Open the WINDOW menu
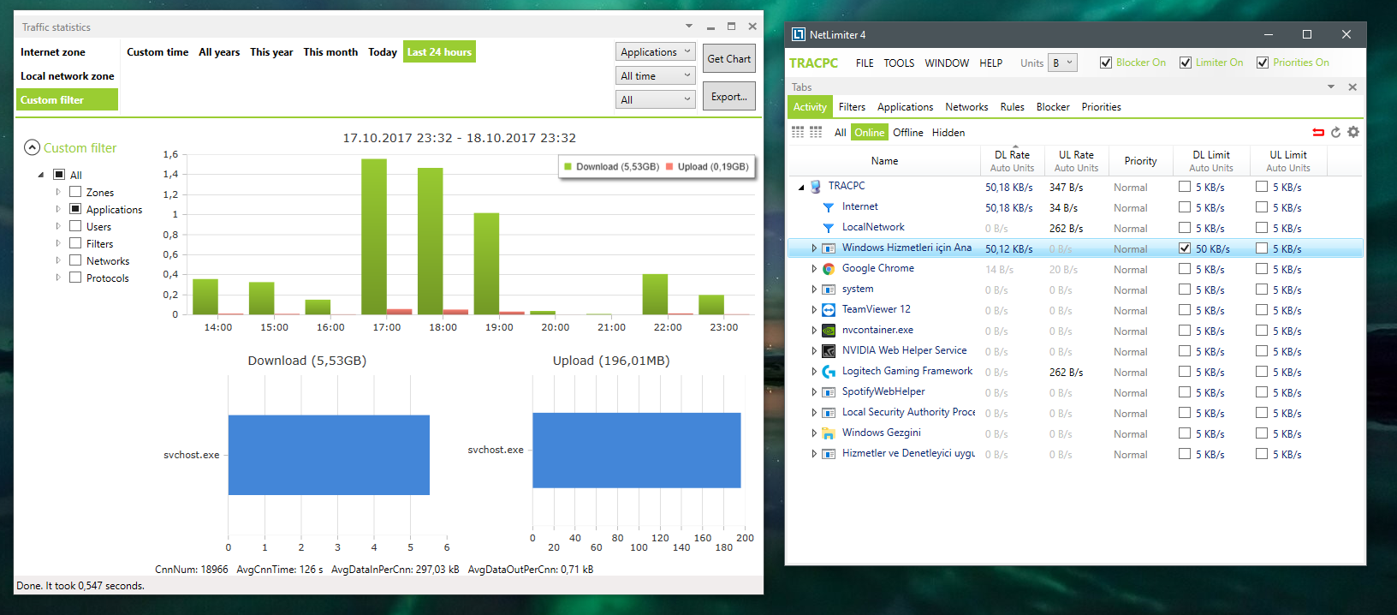1397x615 pixels. point(947,63)
